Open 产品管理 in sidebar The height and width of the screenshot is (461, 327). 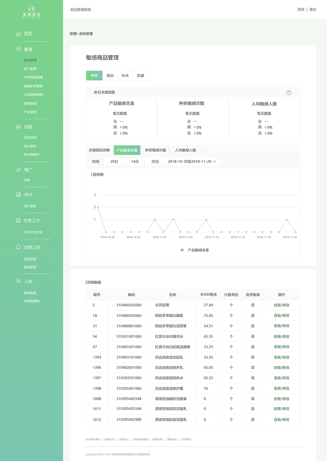click(x=30, y=112)
